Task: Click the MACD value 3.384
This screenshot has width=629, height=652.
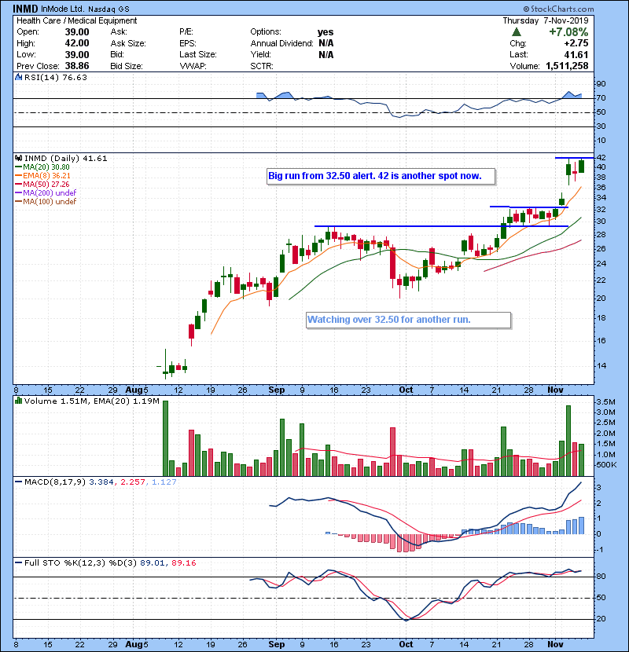Action: click(x=101, y=482)
